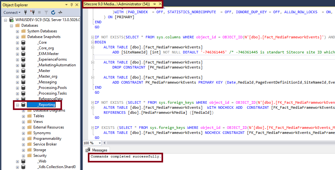The height and width of the screenshot is (170, 335).
Task: Expand the _Xdb.Collection.Shard0 database node
Action: [x=18, y=167]
